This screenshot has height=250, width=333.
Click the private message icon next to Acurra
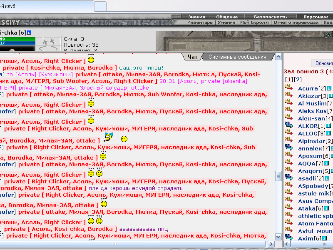click(288, 87)
